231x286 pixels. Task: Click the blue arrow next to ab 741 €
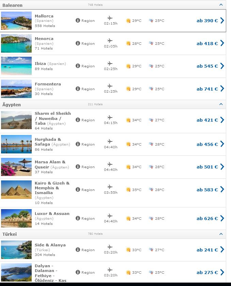pos(222,88)
